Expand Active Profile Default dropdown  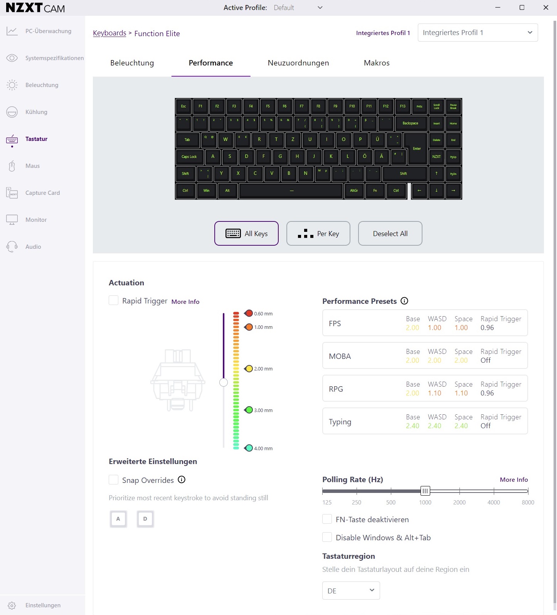tap(298, 8)
